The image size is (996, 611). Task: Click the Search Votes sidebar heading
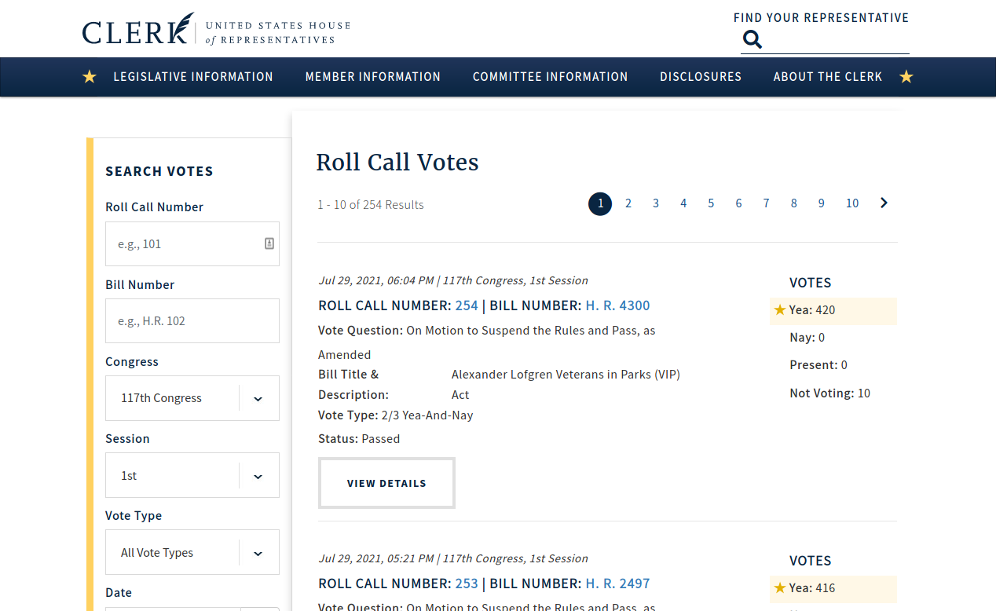(159, 171)
